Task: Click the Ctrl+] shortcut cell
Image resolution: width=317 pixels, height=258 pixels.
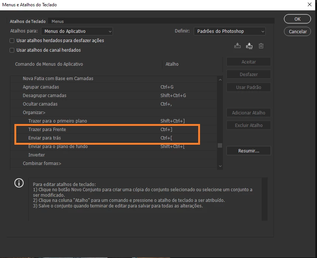Action: (x=166, y=130)
